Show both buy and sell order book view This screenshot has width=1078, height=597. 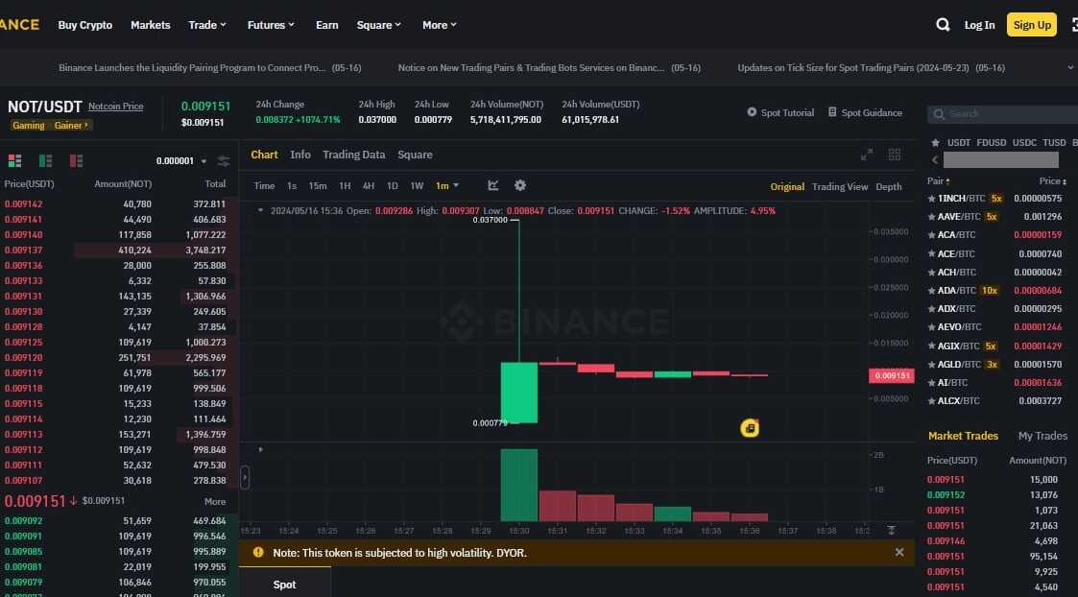(x=14, y=161)
